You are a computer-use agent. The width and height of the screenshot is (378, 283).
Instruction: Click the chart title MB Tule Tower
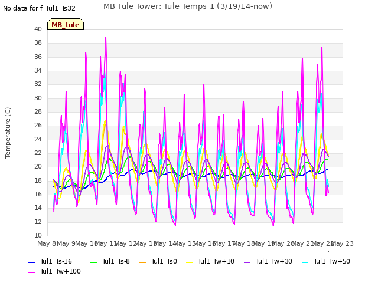[188, 6]
